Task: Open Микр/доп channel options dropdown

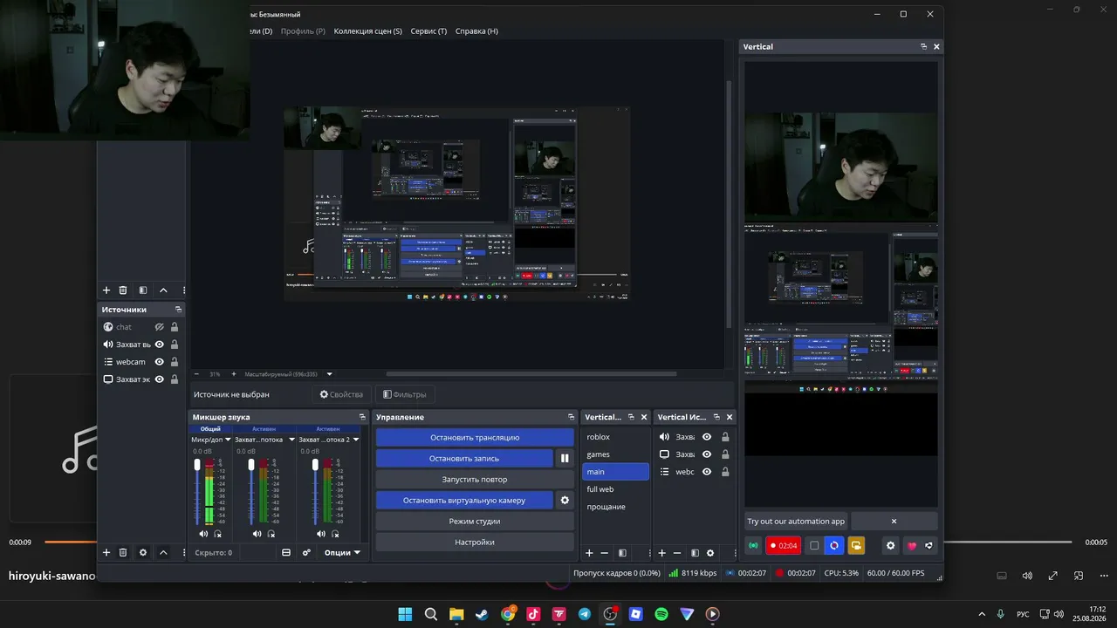Action: (228, 440)
